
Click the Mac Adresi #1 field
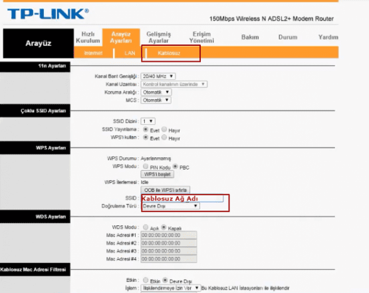pos(169,235)
